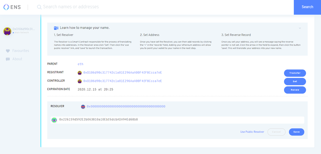Click the Registrant address avatar icon
The height and width of the screenshot is (154, 321).
79,73
